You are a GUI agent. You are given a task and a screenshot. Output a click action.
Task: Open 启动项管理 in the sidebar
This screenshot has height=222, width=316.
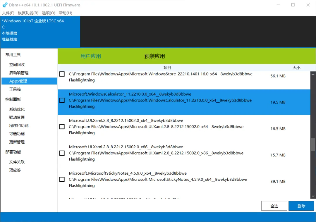pyautogui.click(x=19, y=73)
